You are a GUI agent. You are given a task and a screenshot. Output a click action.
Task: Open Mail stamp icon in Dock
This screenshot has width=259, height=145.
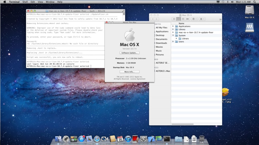tap(89, 139)
